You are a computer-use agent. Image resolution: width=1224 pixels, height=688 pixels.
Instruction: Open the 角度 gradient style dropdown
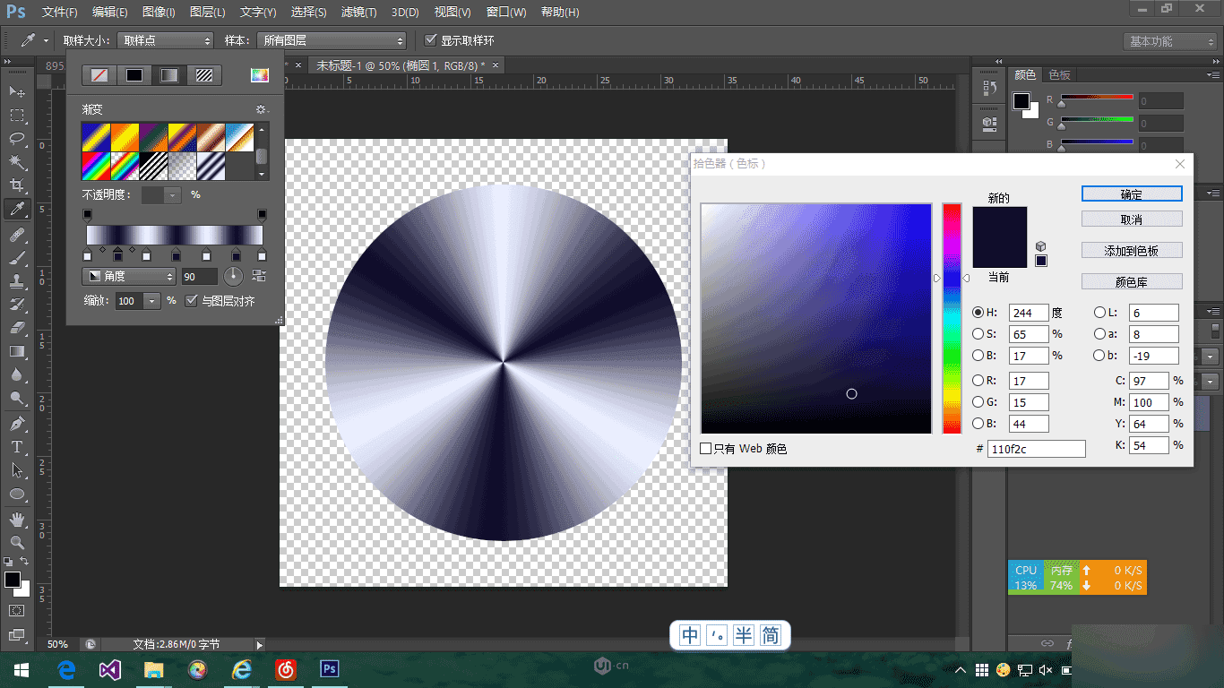[x=129, y=276]
